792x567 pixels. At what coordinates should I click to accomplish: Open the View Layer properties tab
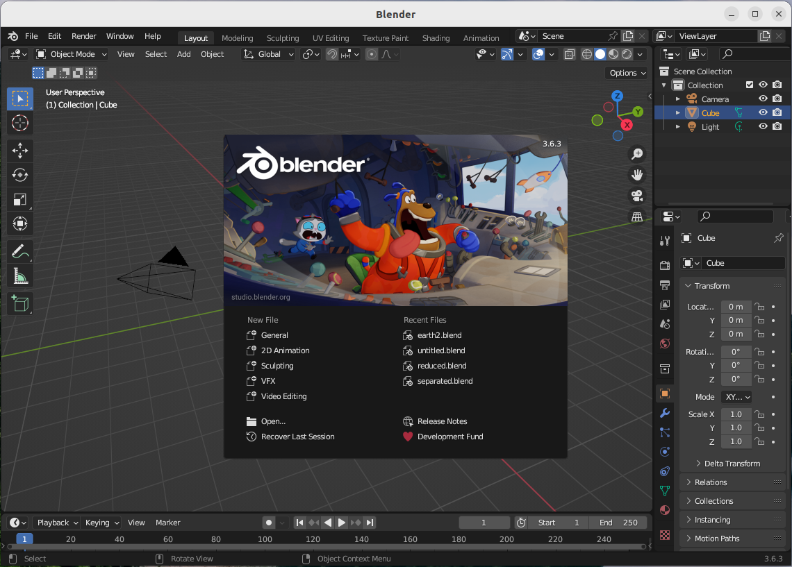coord(665,304)
